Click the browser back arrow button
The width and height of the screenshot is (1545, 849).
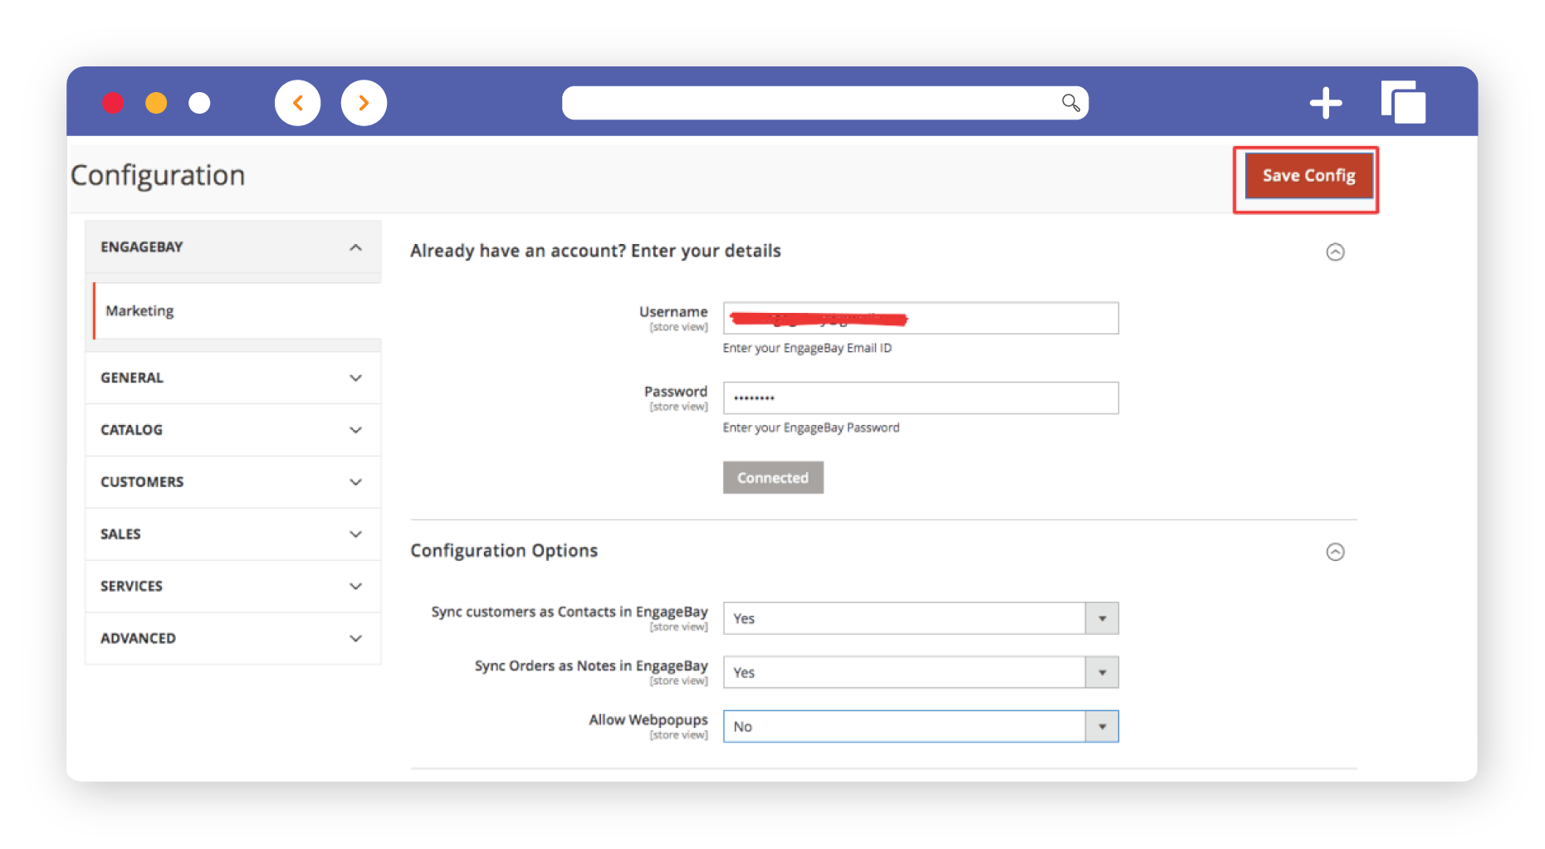click(x=297, y=103)
